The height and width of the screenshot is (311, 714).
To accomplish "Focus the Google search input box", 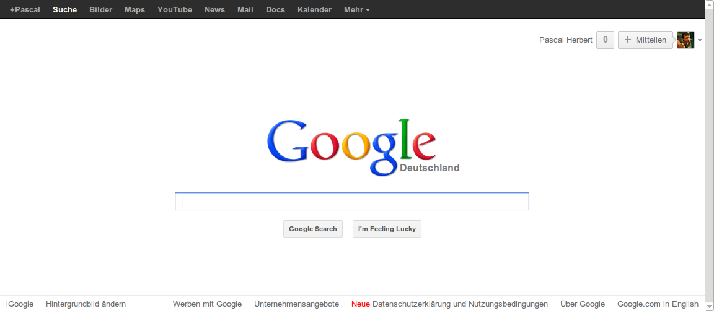I will click(352, 201).
